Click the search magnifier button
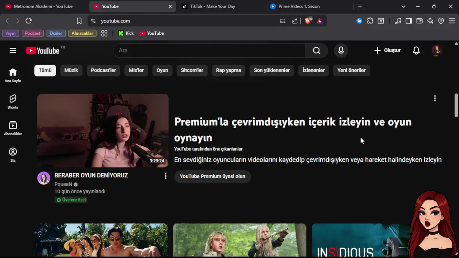Viewport: 459px width, 258px height. 317,51
